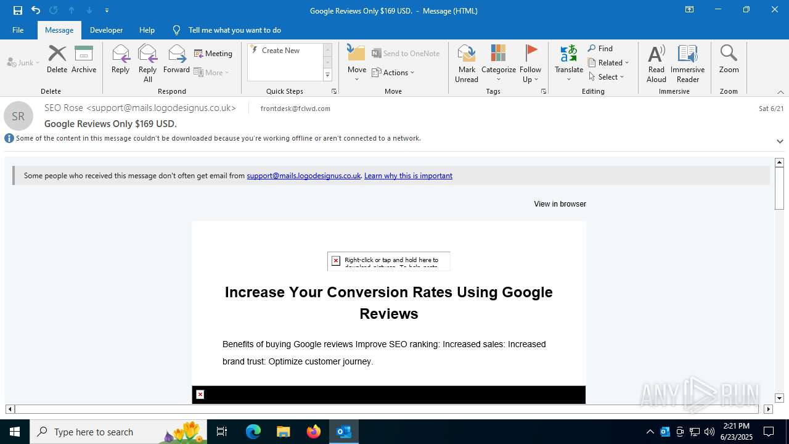
Task: Open the Follow Up flag menu
Action: [x=530, y=63]
